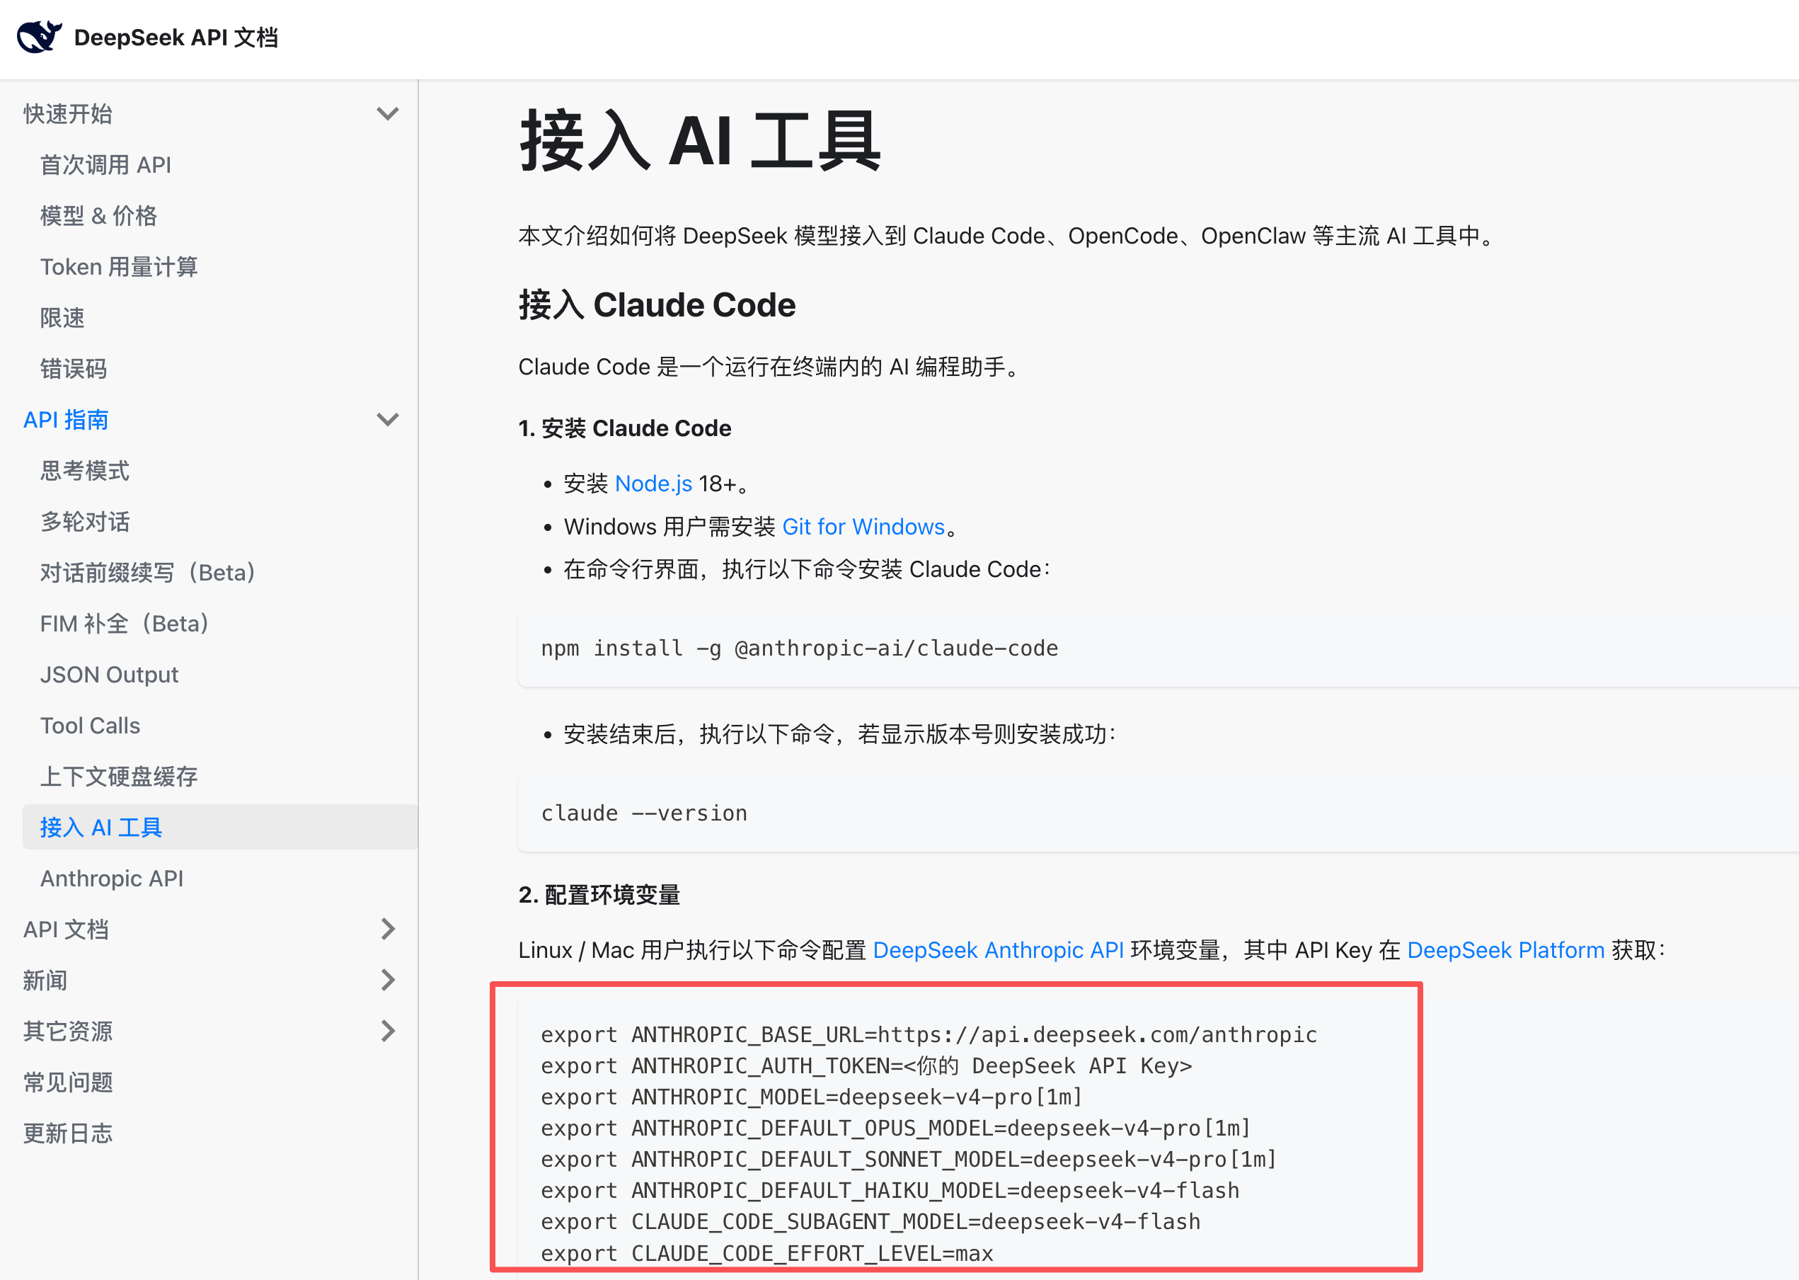Visit the DeepSeek Platform link

(1505, 951)
